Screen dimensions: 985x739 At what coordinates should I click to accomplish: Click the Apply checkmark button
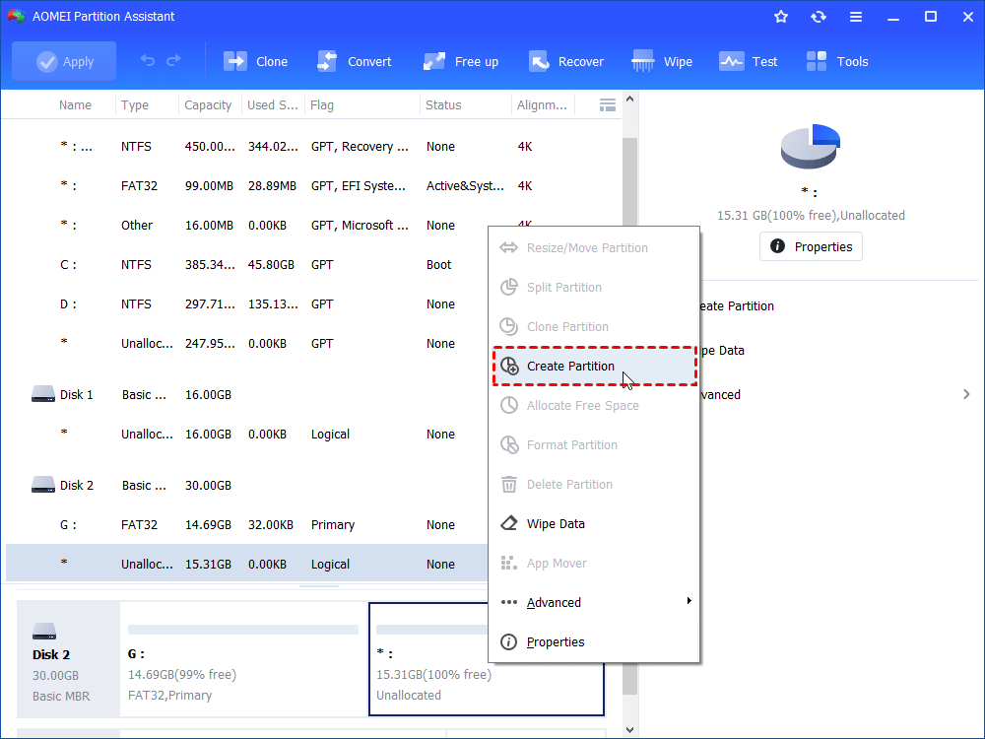point(64,61)
